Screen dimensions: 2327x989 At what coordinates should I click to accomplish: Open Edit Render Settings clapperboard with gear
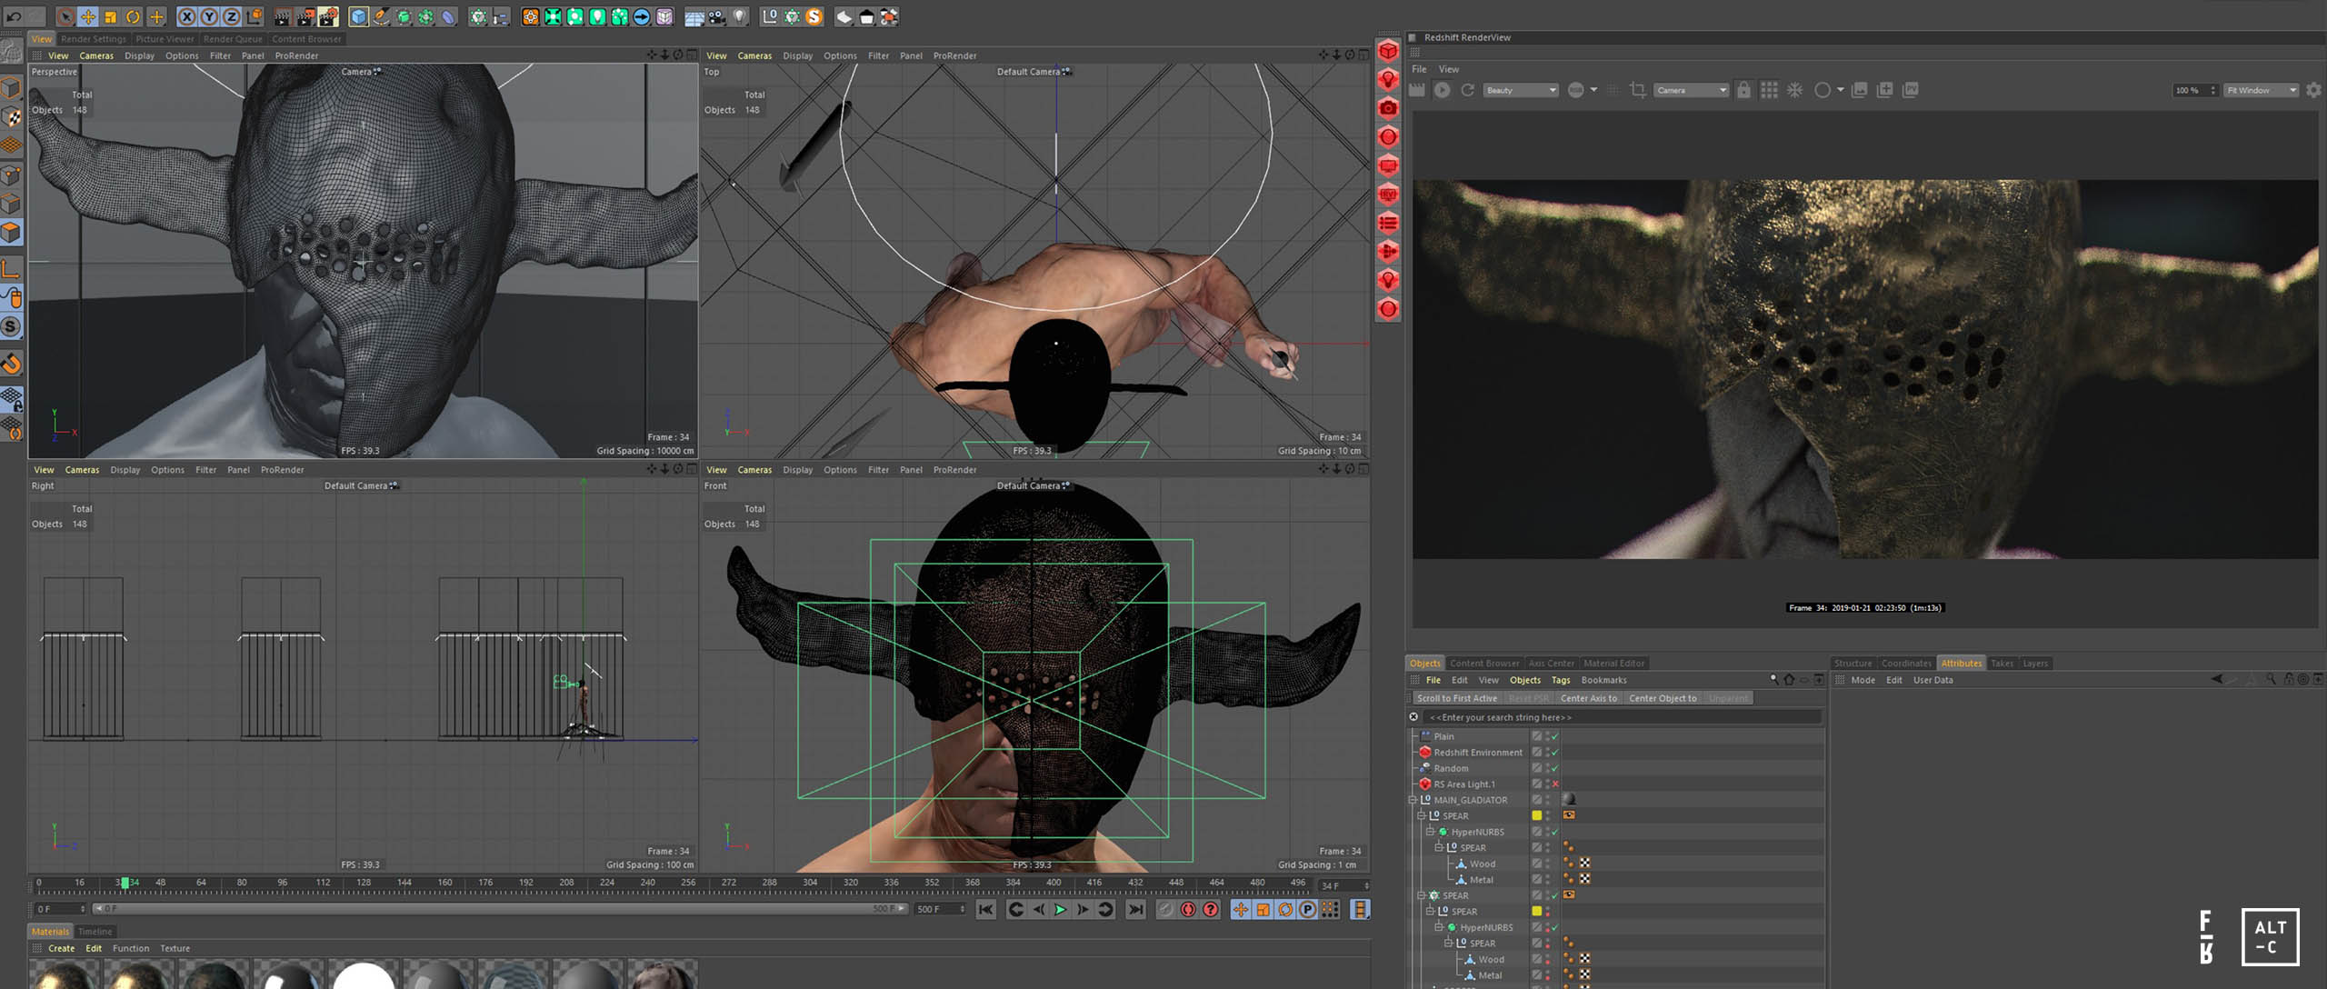tap(328, 16)
